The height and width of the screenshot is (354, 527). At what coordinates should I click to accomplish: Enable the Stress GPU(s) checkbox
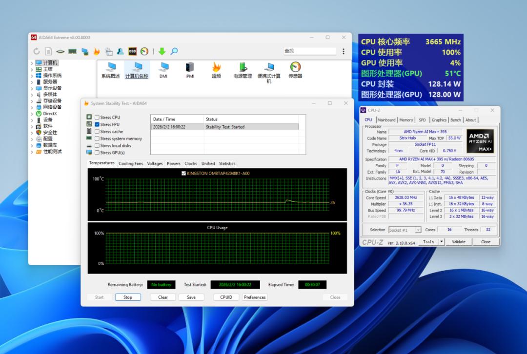tap(97, 153)
